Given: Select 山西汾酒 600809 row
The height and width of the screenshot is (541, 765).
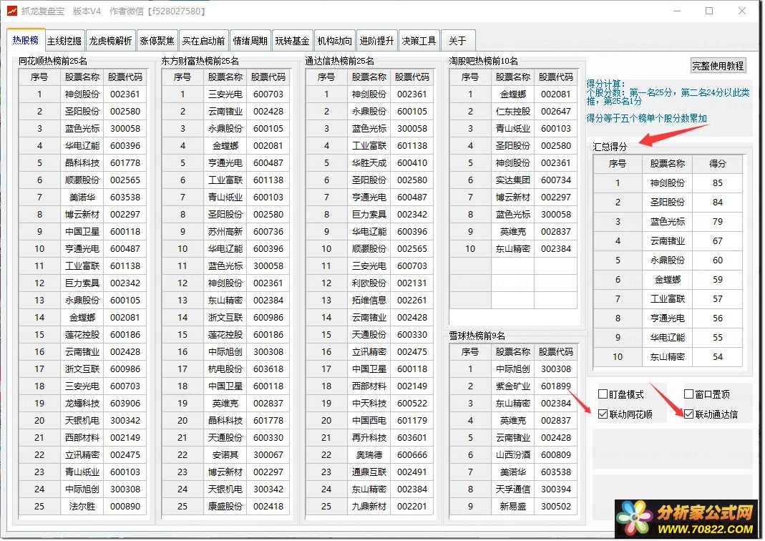Looking at the screenshot, I should pos(513,454).
